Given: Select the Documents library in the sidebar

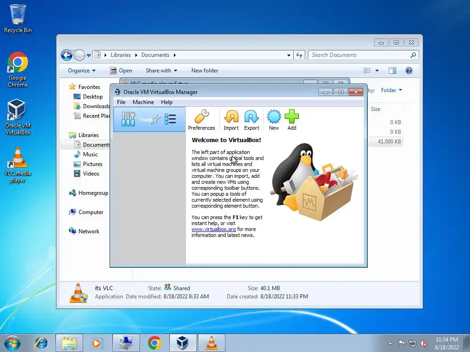Looking at the screenshot, I should 92,144.
